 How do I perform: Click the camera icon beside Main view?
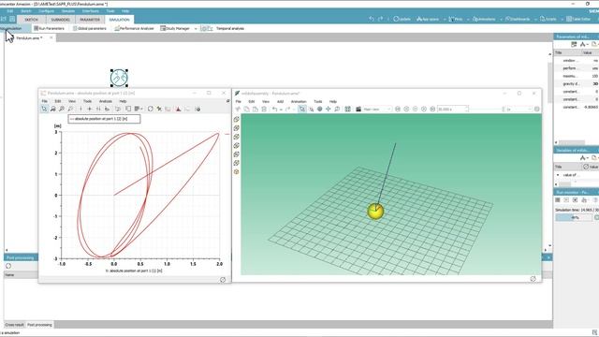pyautogui.click(x=358, y=110)
